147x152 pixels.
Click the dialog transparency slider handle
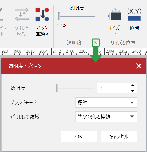click(57, 88)
